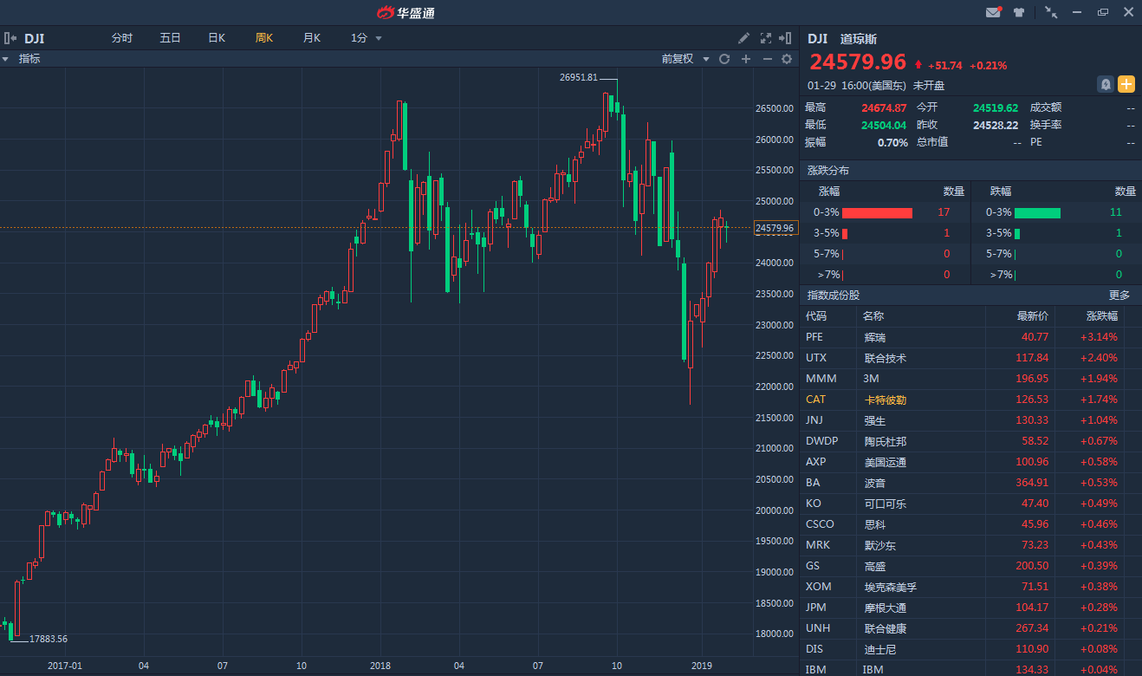Click the skin theme shirt icon
Screen dimensions: 1142x676
click(1019, 12)
